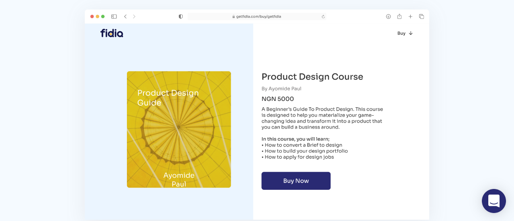This screenshot has width=514, height=221.
Task: Click the NGN 5000 price
Action: 277,99
